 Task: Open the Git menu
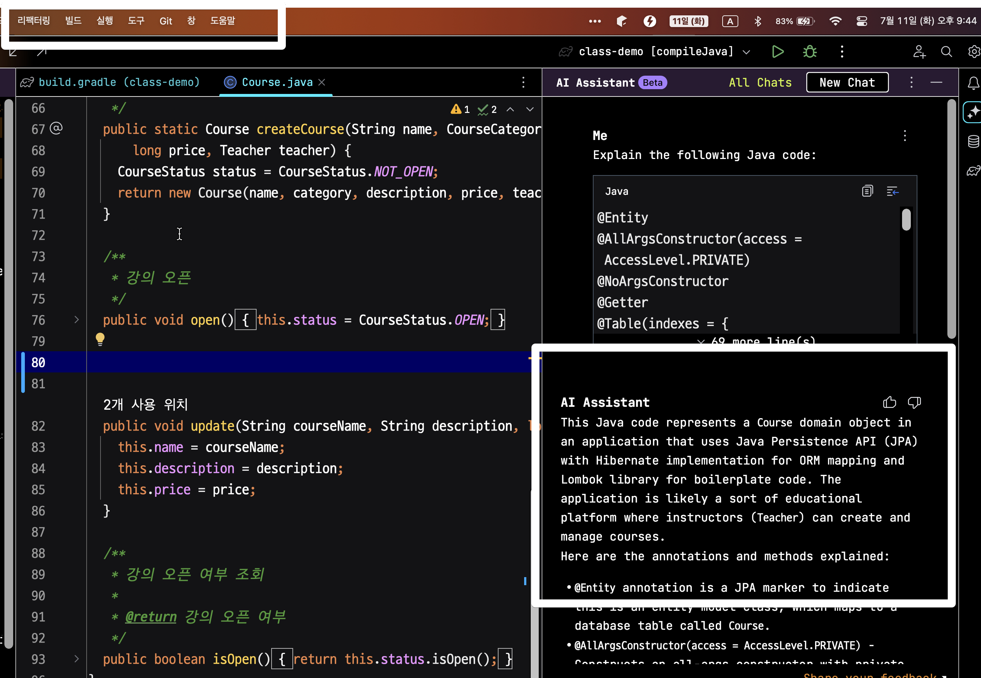coord(165,21)
